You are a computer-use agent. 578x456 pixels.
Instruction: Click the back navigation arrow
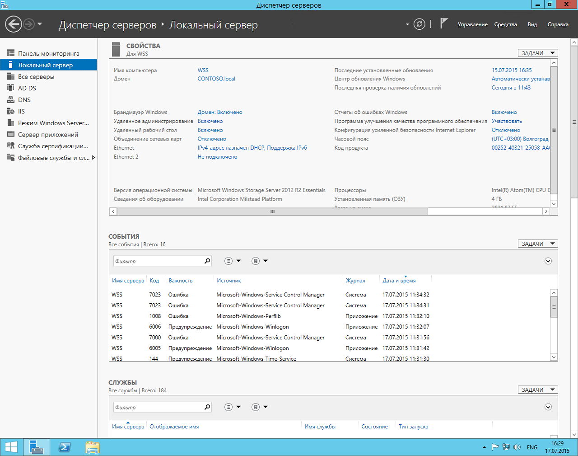pyautogui.click(x=14, y=24)
